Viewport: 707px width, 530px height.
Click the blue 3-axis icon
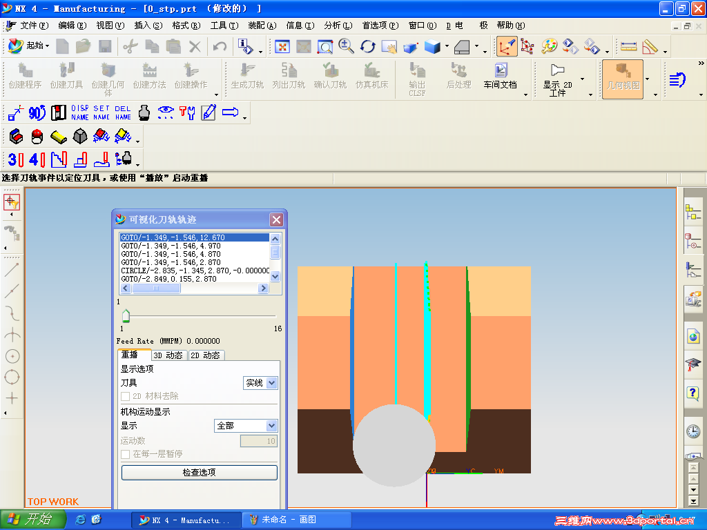pyautogui.click(x=16, y=159)
